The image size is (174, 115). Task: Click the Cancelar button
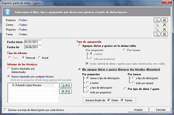pos(161,110)
